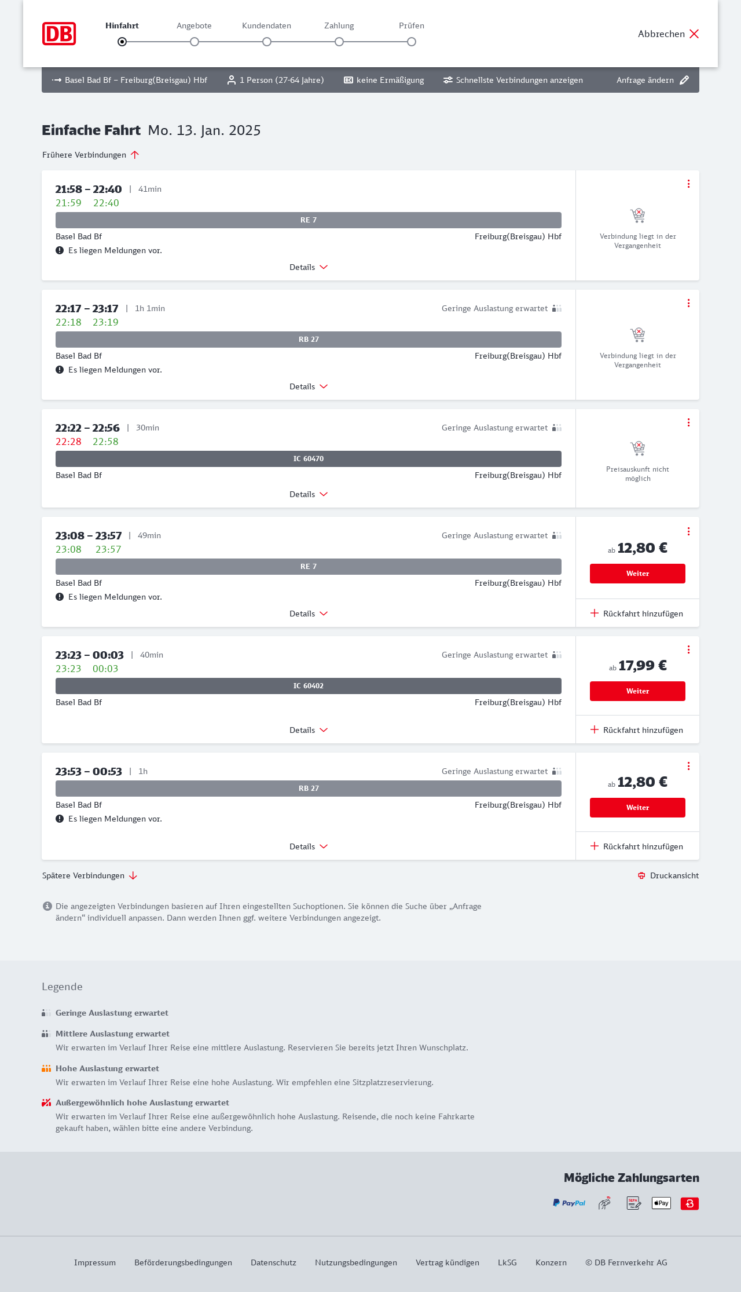Screen dimensions: 741x1292
Task: Expand Details of the IC 60470 connection
Action: tap(309, 494)
